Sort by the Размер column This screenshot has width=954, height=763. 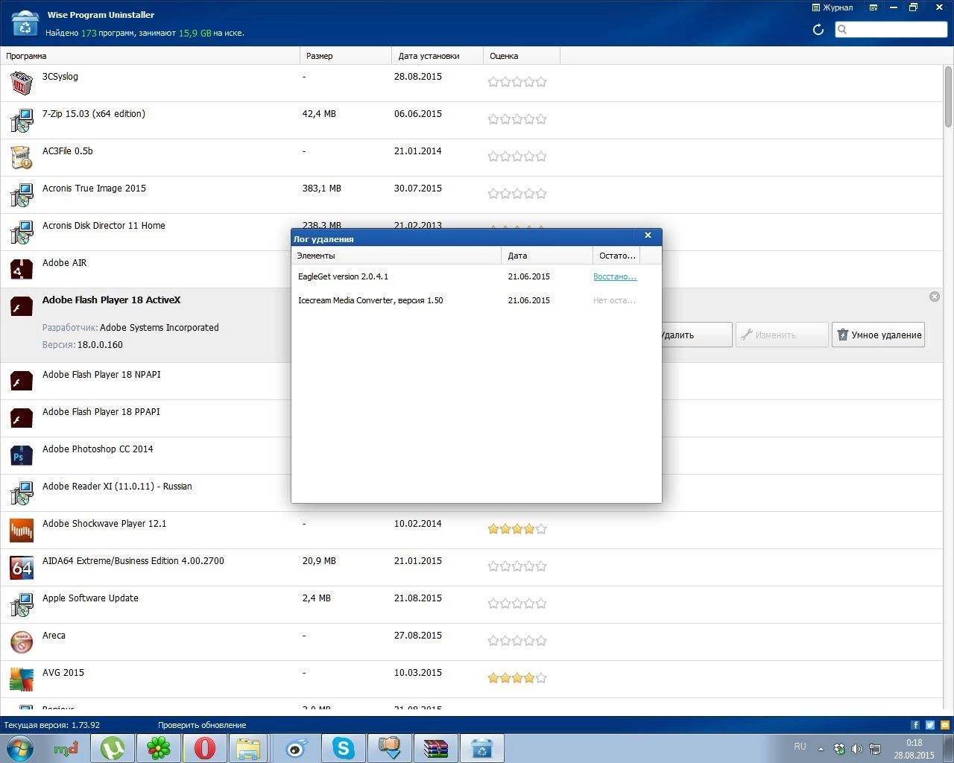[346, 56]
